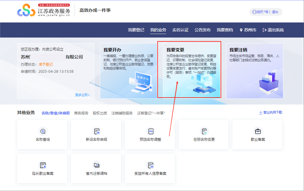Click the 您好,*培 greeting text
Viewport: 304px width, 191px height.
coord(263,12)
